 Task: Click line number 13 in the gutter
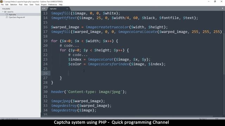coord(45,13)
